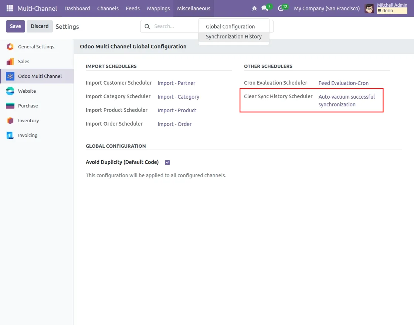This screenshot has height=325, width=414.
Task: Click the Invoicing sidebar icon
Action: point(10,135)
